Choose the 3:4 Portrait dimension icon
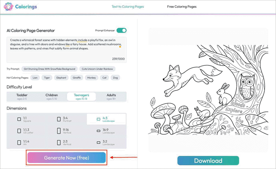The image size is (276, 169). [x=59, y=119]
